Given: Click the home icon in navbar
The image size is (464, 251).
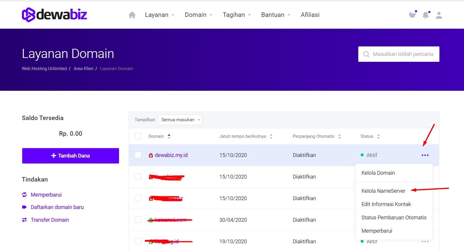Looking at the screenshot, I should coord(132,15).
